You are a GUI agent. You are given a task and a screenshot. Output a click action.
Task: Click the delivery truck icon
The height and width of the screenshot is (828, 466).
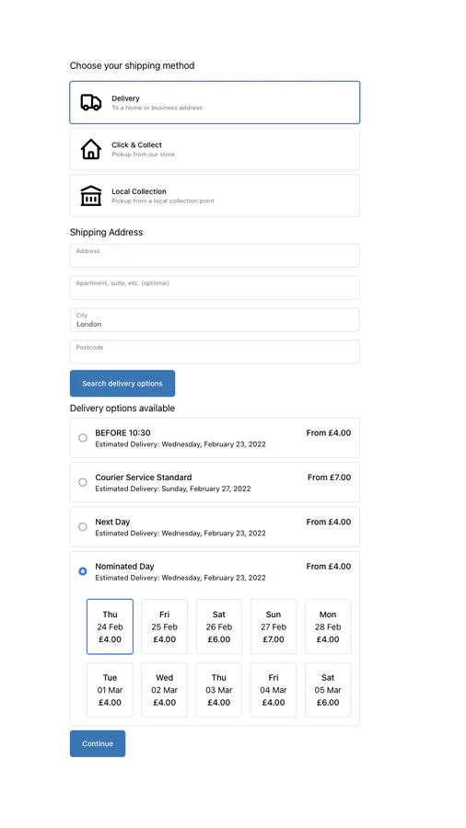click(x=91, y=102)
